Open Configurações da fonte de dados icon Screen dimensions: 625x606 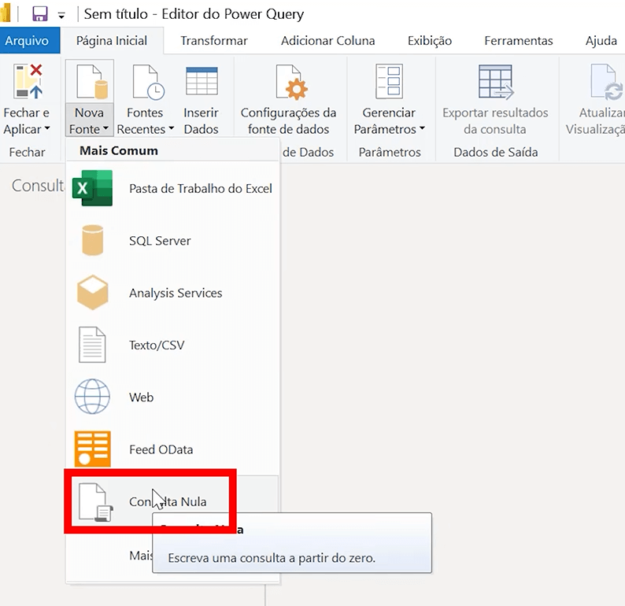[292, 82]
